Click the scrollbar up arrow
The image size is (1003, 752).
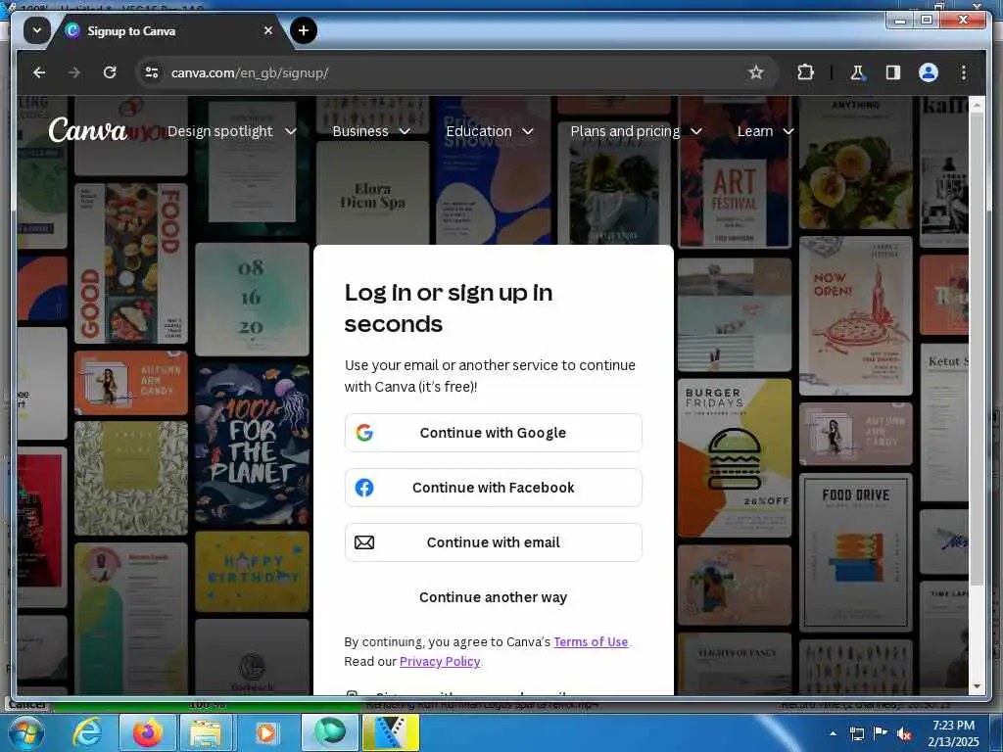(x=977, y=105)
